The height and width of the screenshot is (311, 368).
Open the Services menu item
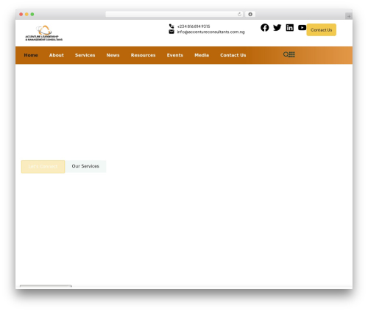tap(85, 55)
